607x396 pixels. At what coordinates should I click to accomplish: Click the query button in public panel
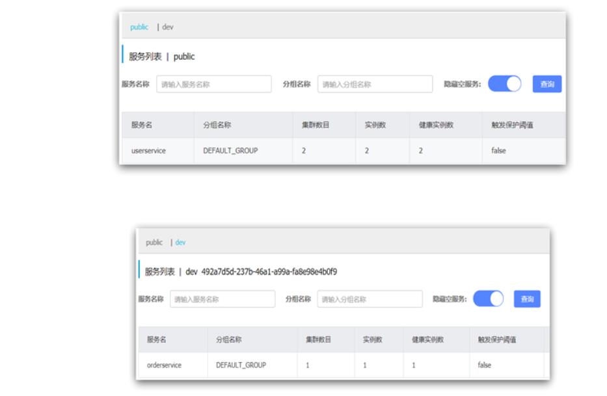pos(547,84)
